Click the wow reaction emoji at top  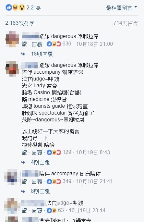click(22, 7)
